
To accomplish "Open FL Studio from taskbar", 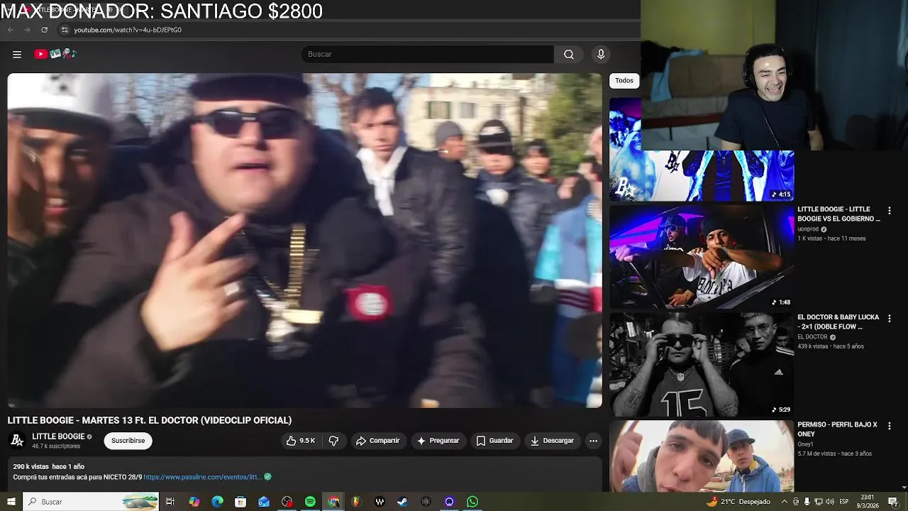I will coord(356,502).
